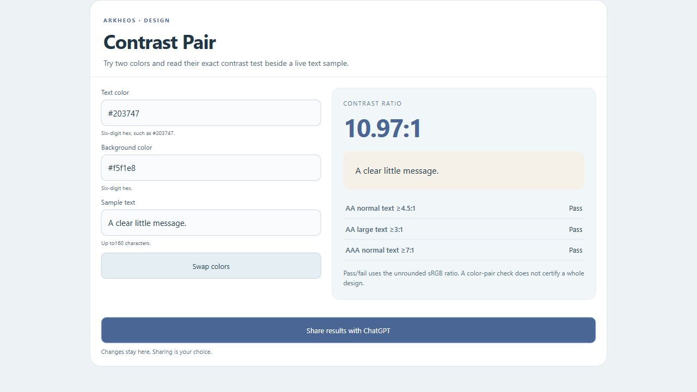Swap the text and background colors
This screenshot has width=697, height=392.
click(x=211, y=266)
